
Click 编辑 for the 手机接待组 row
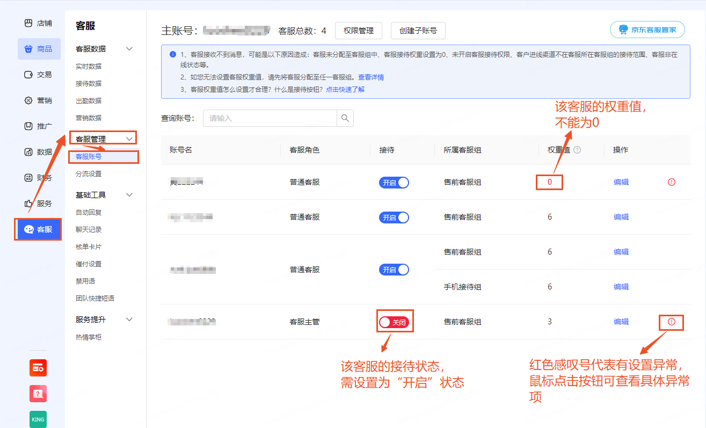click(621, 287)
